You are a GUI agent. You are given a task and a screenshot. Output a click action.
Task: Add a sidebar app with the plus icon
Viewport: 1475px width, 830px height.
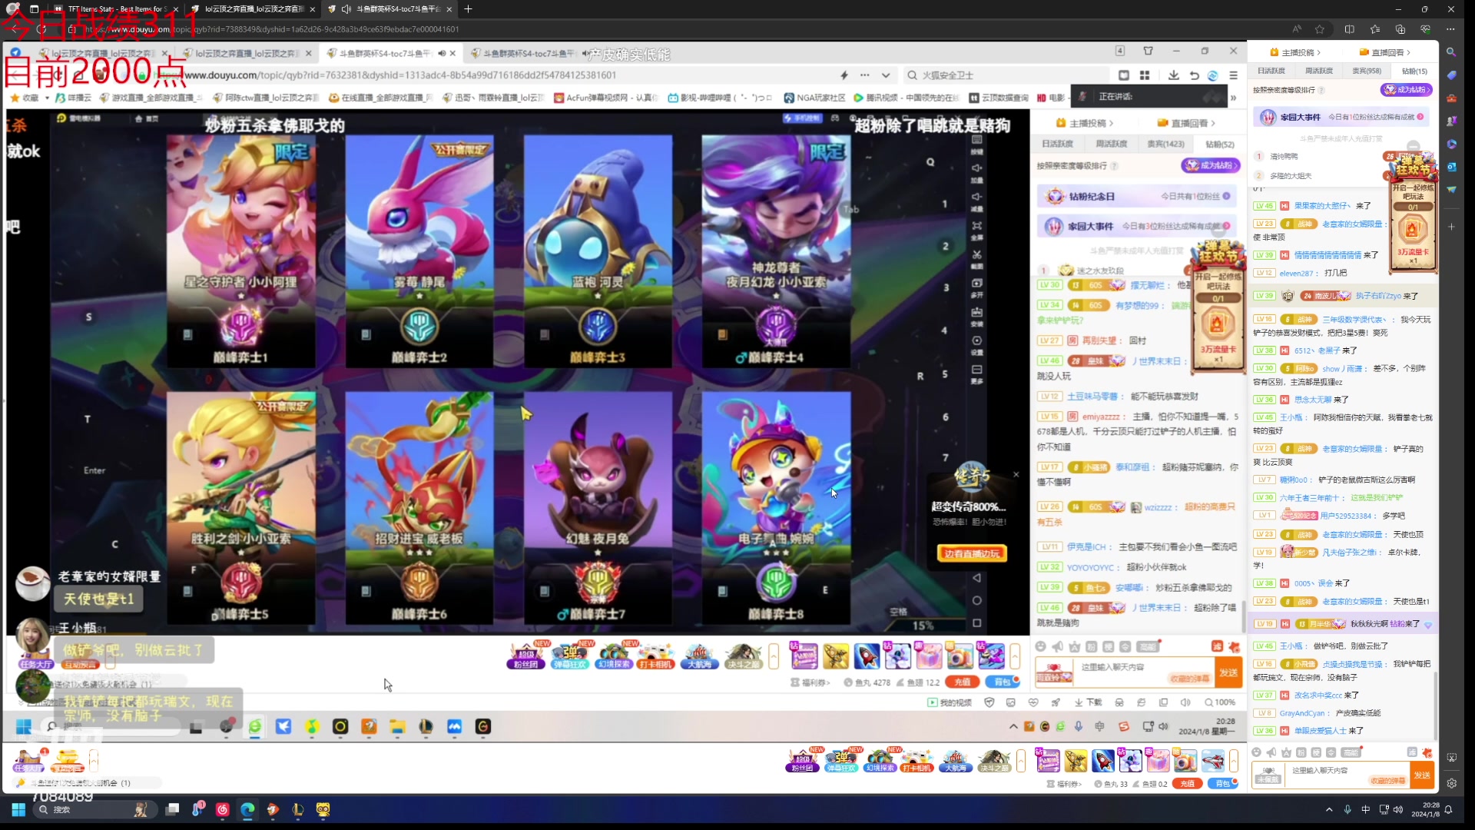tap(1451, 227)
